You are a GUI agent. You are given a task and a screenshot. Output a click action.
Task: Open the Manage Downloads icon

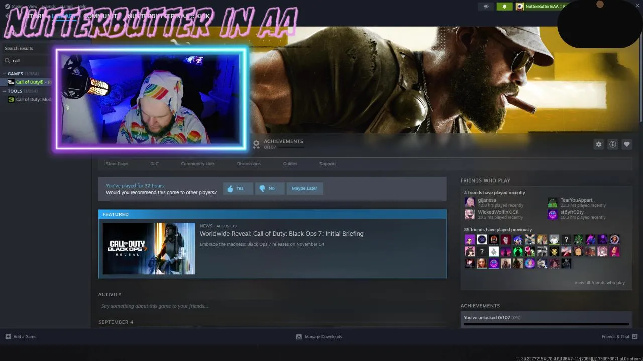pos(299,337)
